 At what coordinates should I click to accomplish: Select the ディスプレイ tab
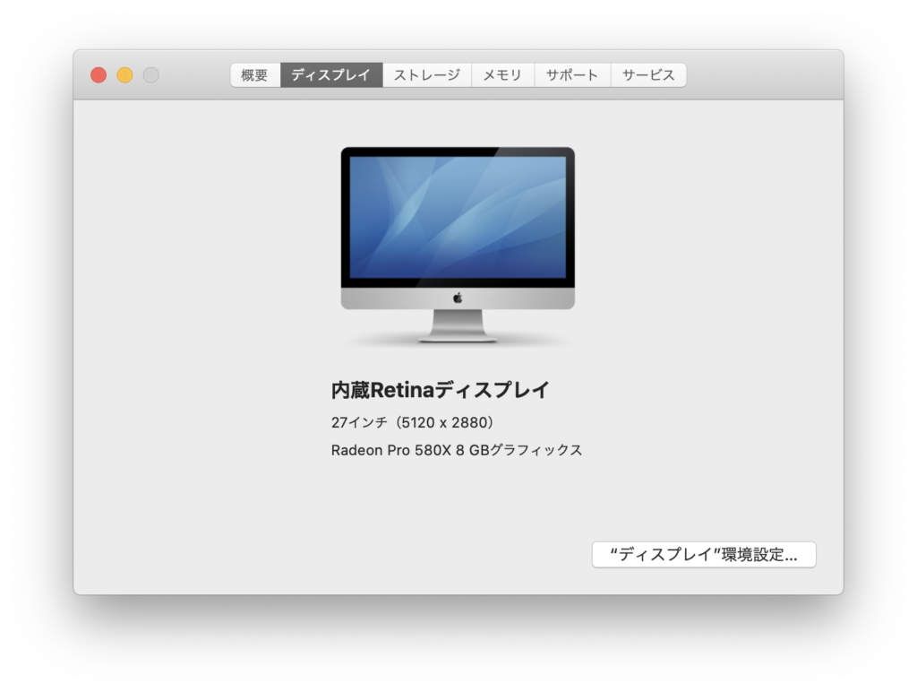[330, 75]
